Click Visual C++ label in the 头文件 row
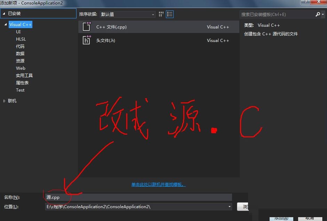Screen dimensions: 327x221 [x=218, y=41]
